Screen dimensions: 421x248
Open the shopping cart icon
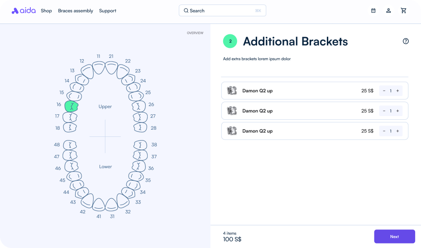point(403,10)
